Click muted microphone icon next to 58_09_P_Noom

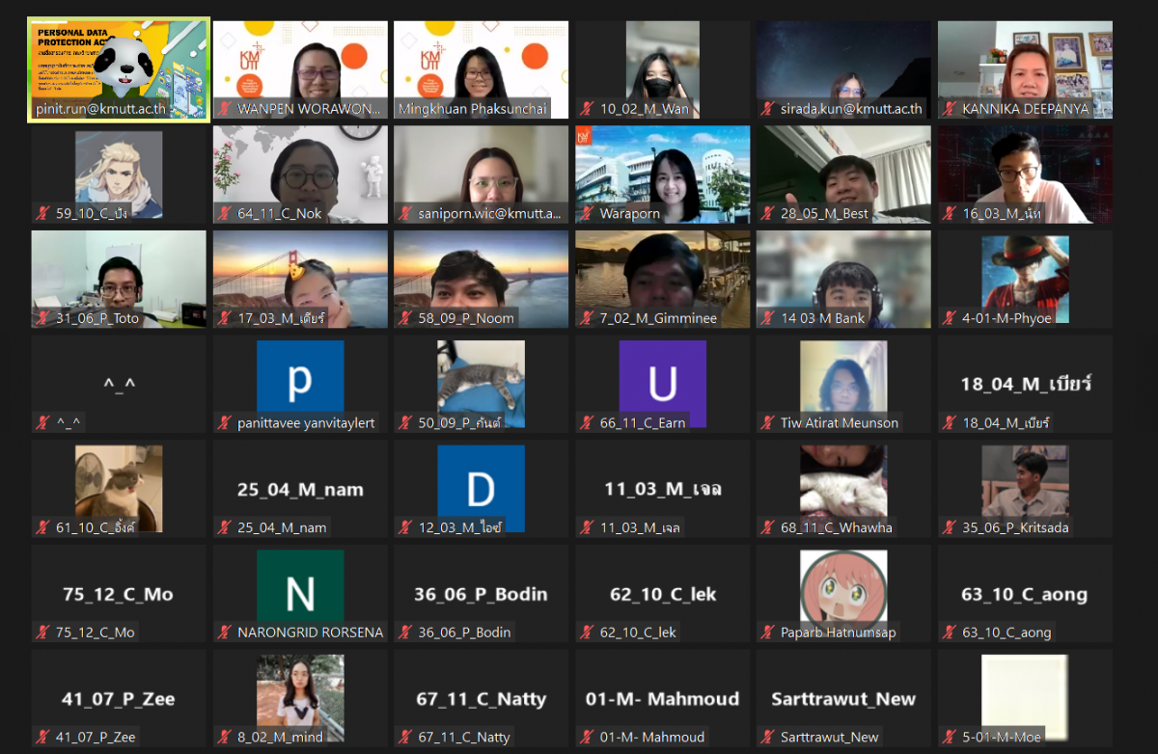click(405, 318)
